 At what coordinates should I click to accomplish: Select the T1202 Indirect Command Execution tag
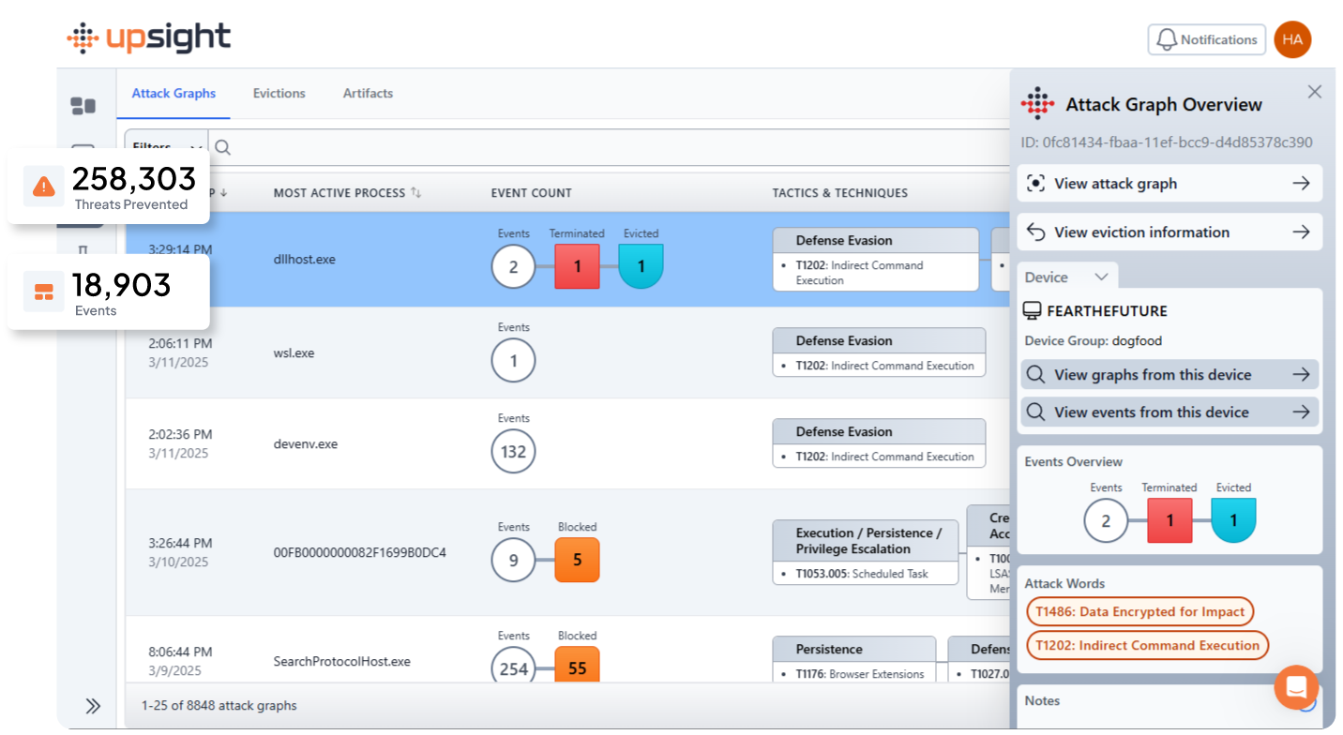pos(1147,646)
